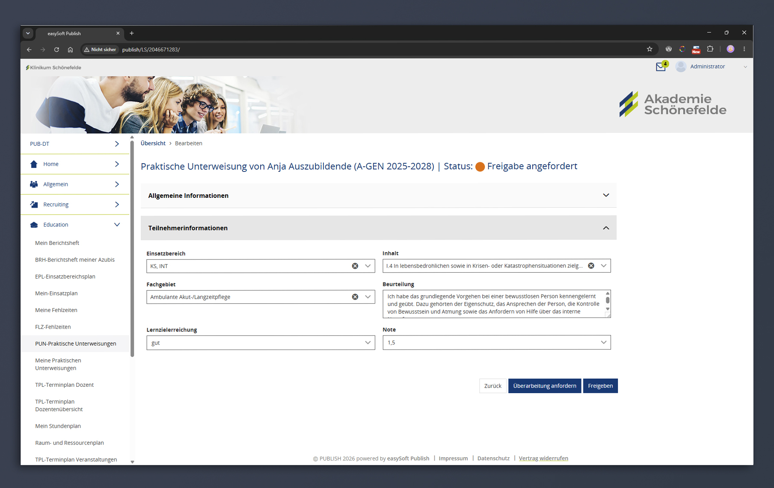This screenshot has height=488, width=774.
Task: Open the Impressum footer link
Action: (x=453, y=459)
